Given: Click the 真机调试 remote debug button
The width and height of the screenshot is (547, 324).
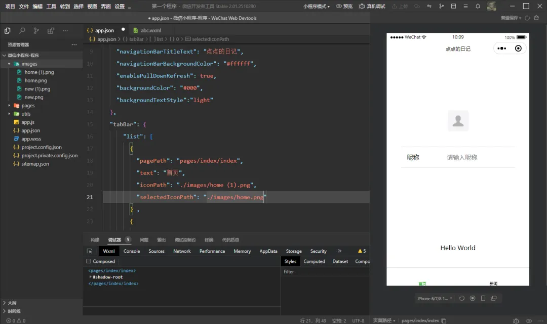Looking at the screenshot, I should pyautogui.click(x=372, y=6).
